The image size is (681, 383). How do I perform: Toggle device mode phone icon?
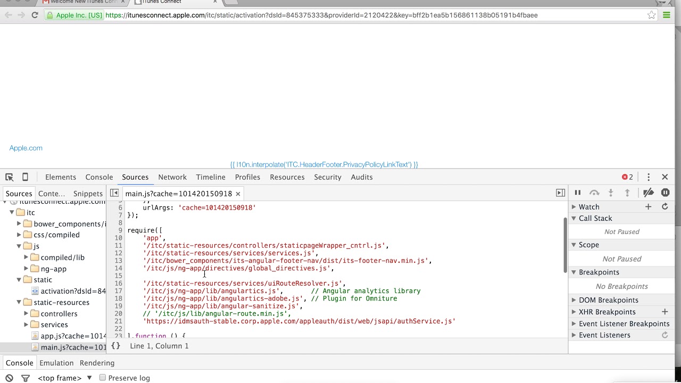point(25,177)
